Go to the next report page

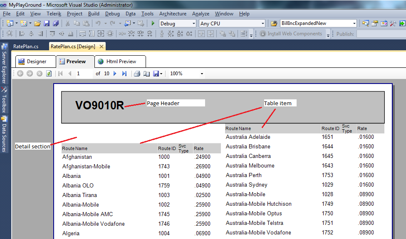coord(115,74)
